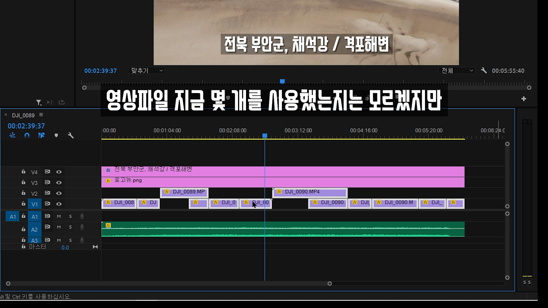
Task: Open the DJI_0089 sequence panel menu
Action: pyautogui.click(x=41, y=115)
